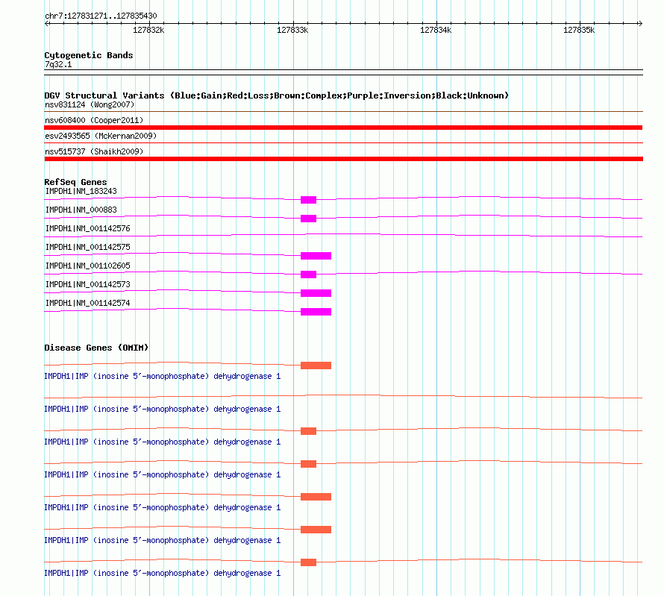Click the IMPDH1|NM_001142574 exon block
This screenshot has height=596, width=664.
coord(316,312)
